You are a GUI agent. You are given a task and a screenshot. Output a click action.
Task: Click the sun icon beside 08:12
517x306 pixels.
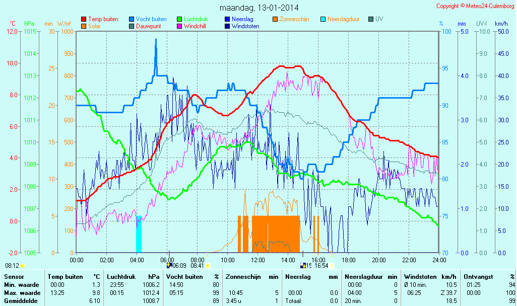(23, 265)
